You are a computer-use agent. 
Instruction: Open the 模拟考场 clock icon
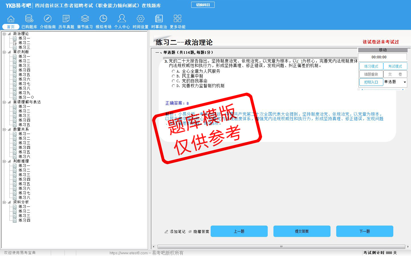click(103, 19)
